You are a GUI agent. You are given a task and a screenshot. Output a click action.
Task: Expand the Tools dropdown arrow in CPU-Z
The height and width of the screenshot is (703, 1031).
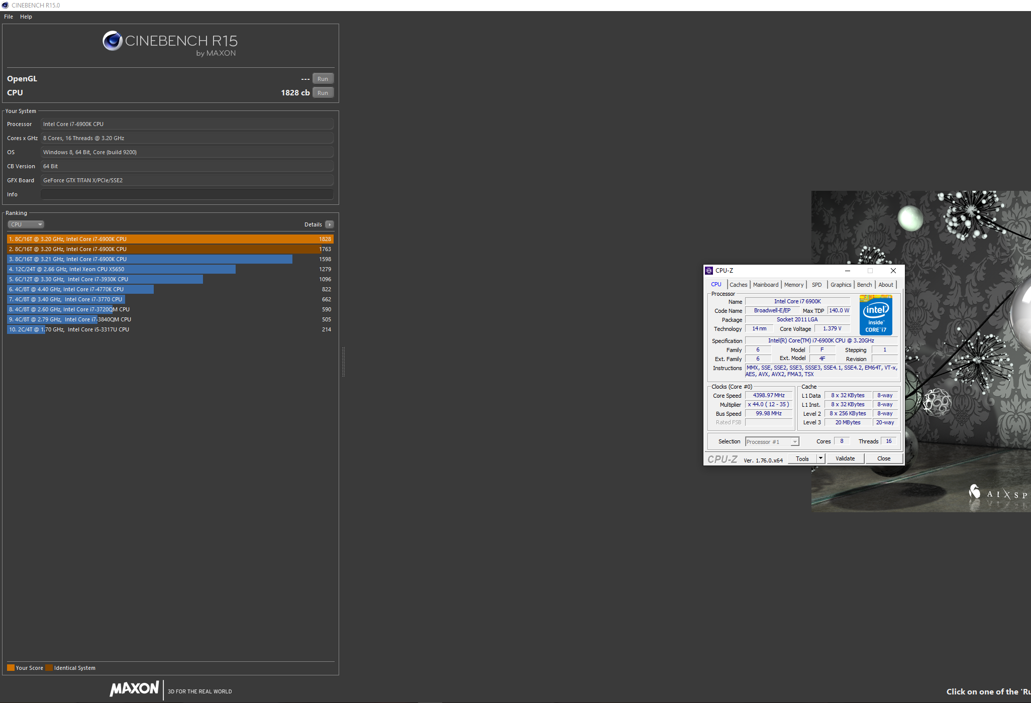pos(820,458)
